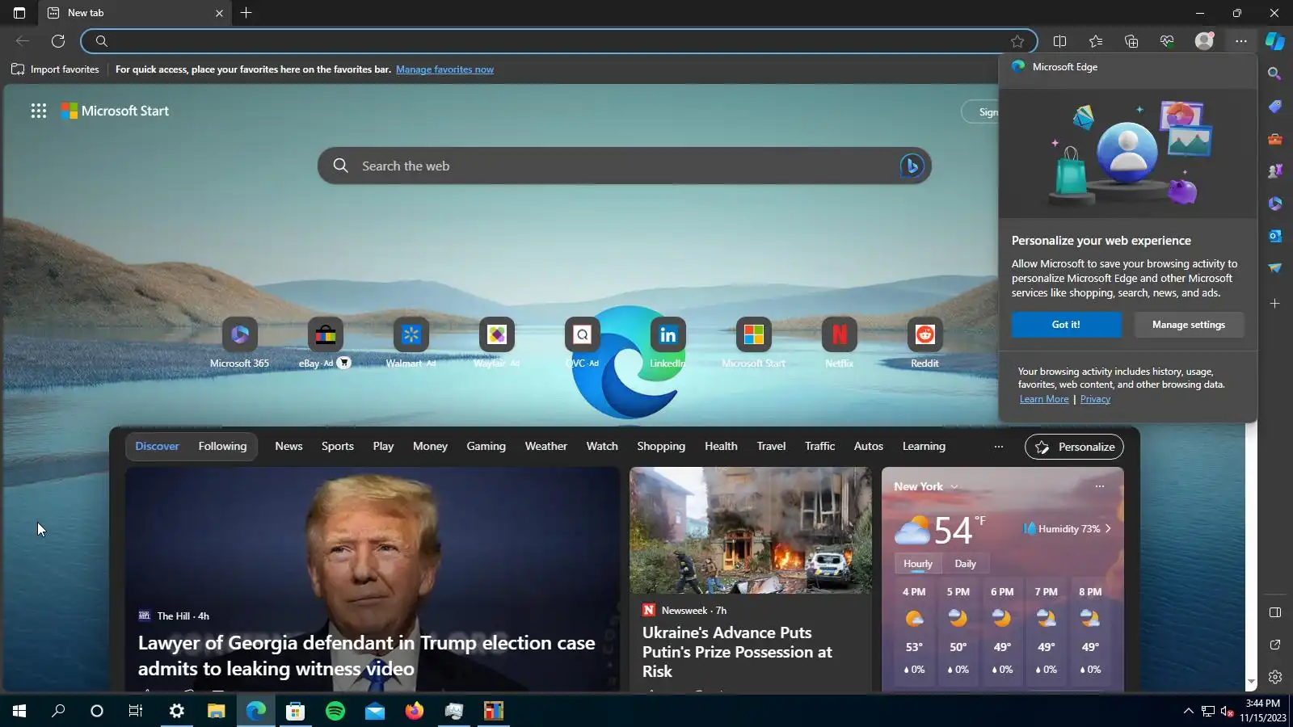
Task: Open Settings and more menu
Action: 1241,41
